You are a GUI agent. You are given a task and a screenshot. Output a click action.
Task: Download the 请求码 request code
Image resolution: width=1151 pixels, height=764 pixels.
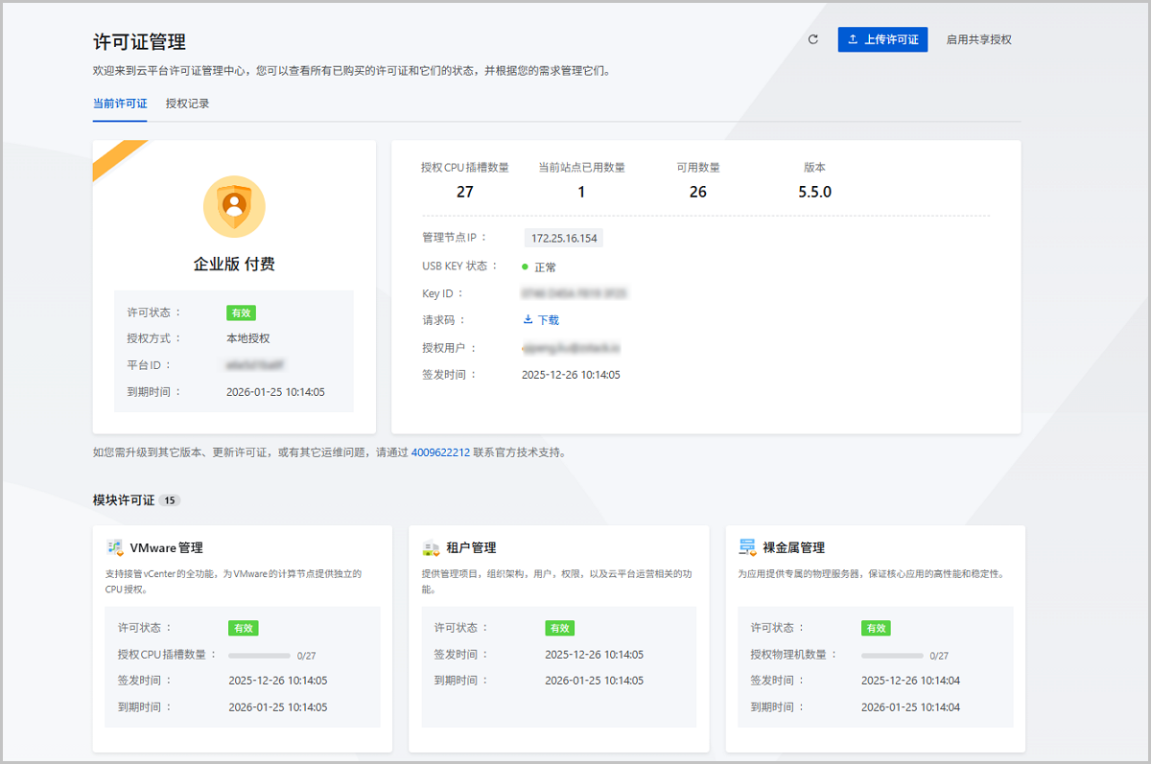tap(541, 320)
